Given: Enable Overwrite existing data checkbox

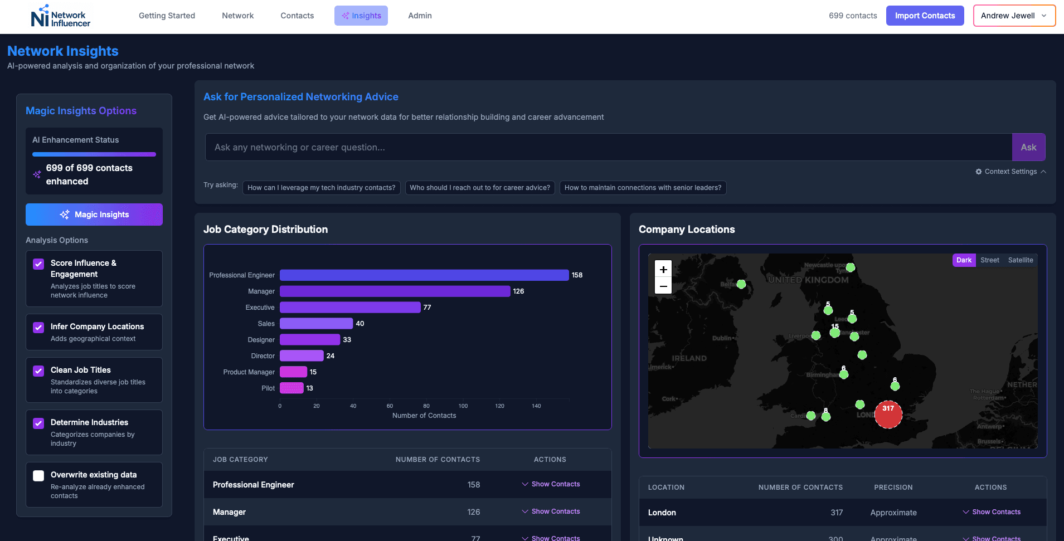Looking at the screenshot, I should [38, 476].
